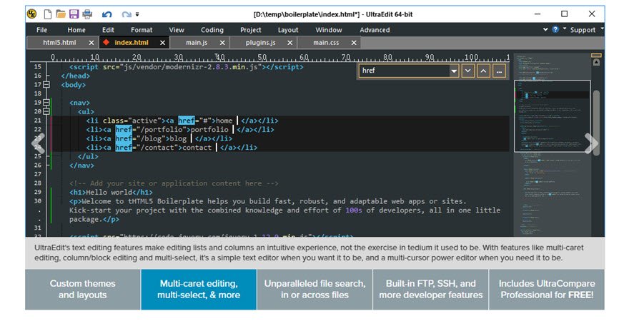Screen dimensions: 629x326
Task: Click the Open folder icon
Action: coord(61,14)
